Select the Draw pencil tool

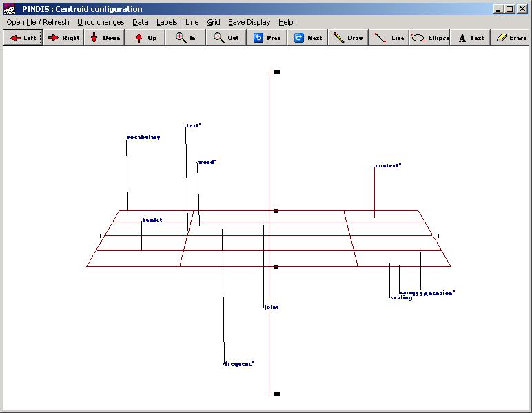point(348,38)
